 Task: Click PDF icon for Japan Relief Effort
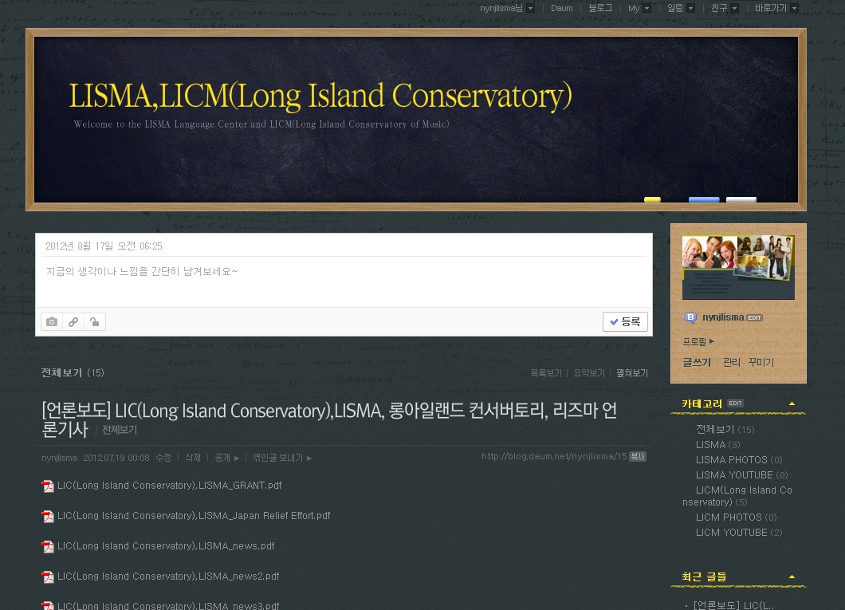pyautogui.click(x=48, y=516)
